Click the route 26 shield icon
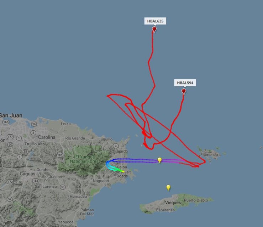 point(34,124)
